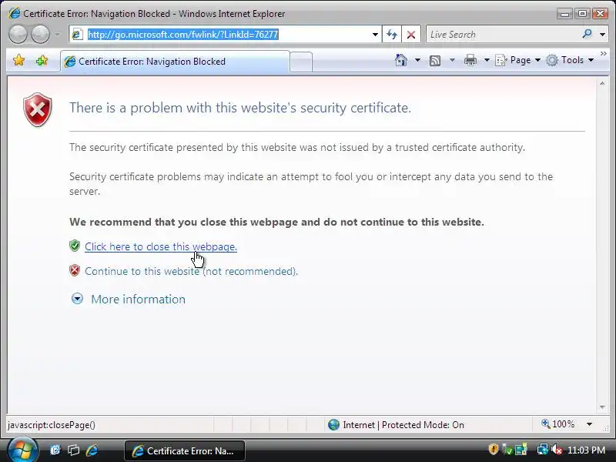This screenshot has width=616, height=462.
Task: Continue to this website (not recommended) link
Action: pyautogui.click(x=191, y=272)
